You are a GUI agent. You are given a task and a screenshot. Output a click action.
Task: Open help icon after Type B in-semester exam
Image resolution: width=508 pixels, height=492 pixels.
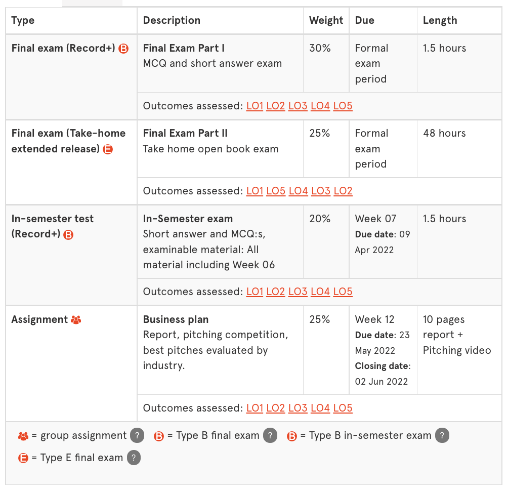coord(442,436)
